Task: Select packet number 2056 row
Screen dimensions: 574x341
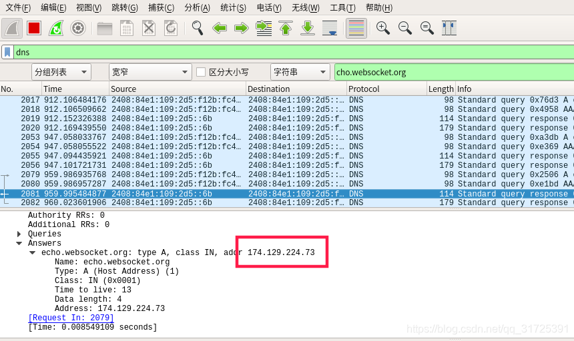Action: (x=287, y=165)
